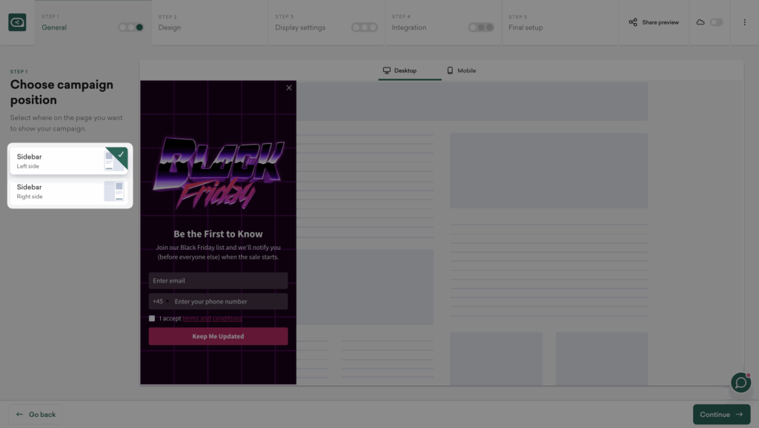Screen dimensions: 759x428
Task: Switch to the Mobile preview tab
Action: click(463, 70)
